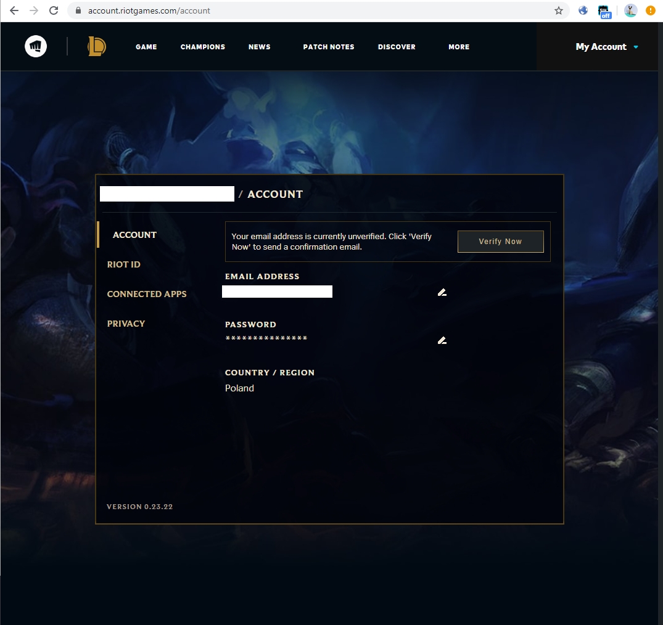
Task: Click the globe extension icon in toolbar
Action: pyautogui.click(x=583, y=10)
